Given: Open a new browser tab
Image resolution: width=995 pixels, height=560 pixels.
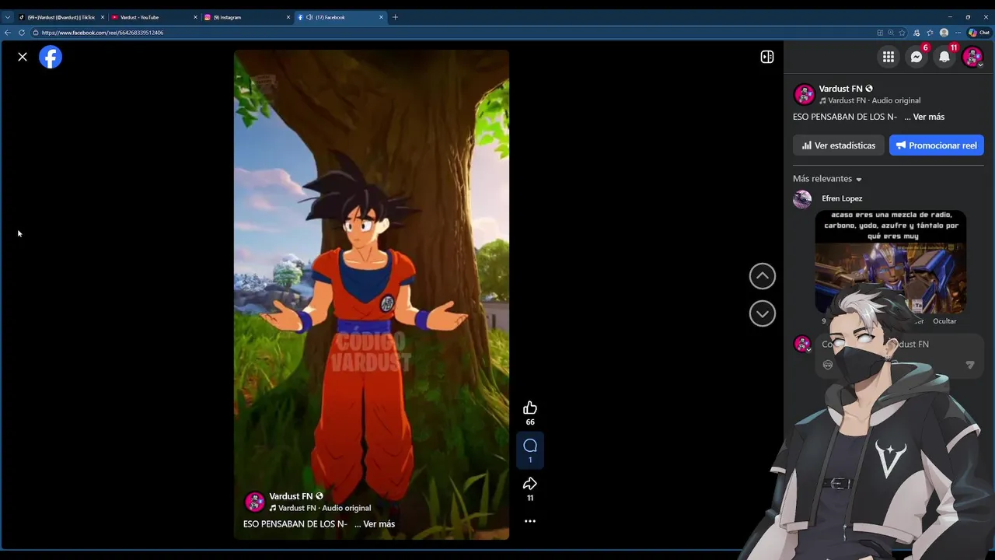Looking at the screenshot, I should pos(395,17).
